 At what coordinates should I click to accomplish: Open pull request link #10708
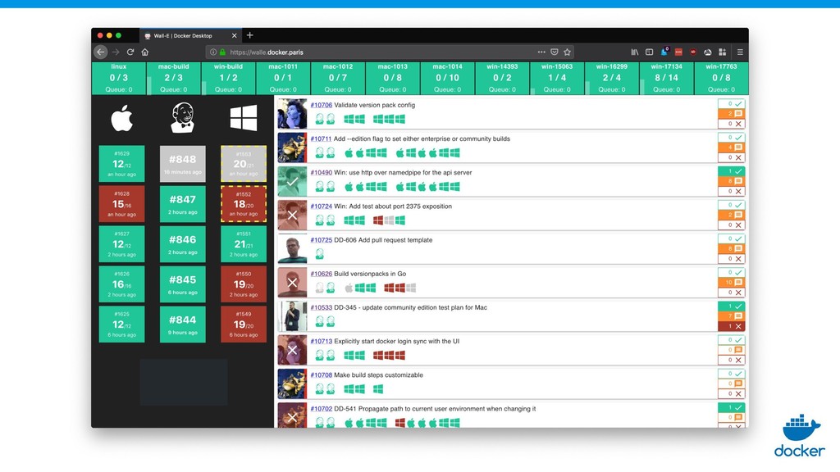click(x=322, y=374)
